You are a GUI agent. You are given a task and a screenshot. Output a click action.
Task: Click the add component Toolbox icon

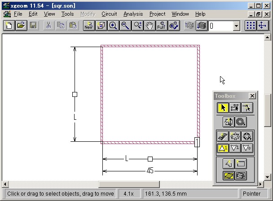point(229,122)
